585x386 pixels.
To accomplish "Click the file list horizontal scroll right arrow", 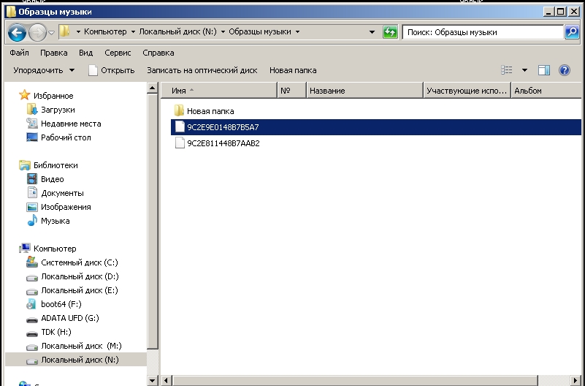I will tap(576, 381).
